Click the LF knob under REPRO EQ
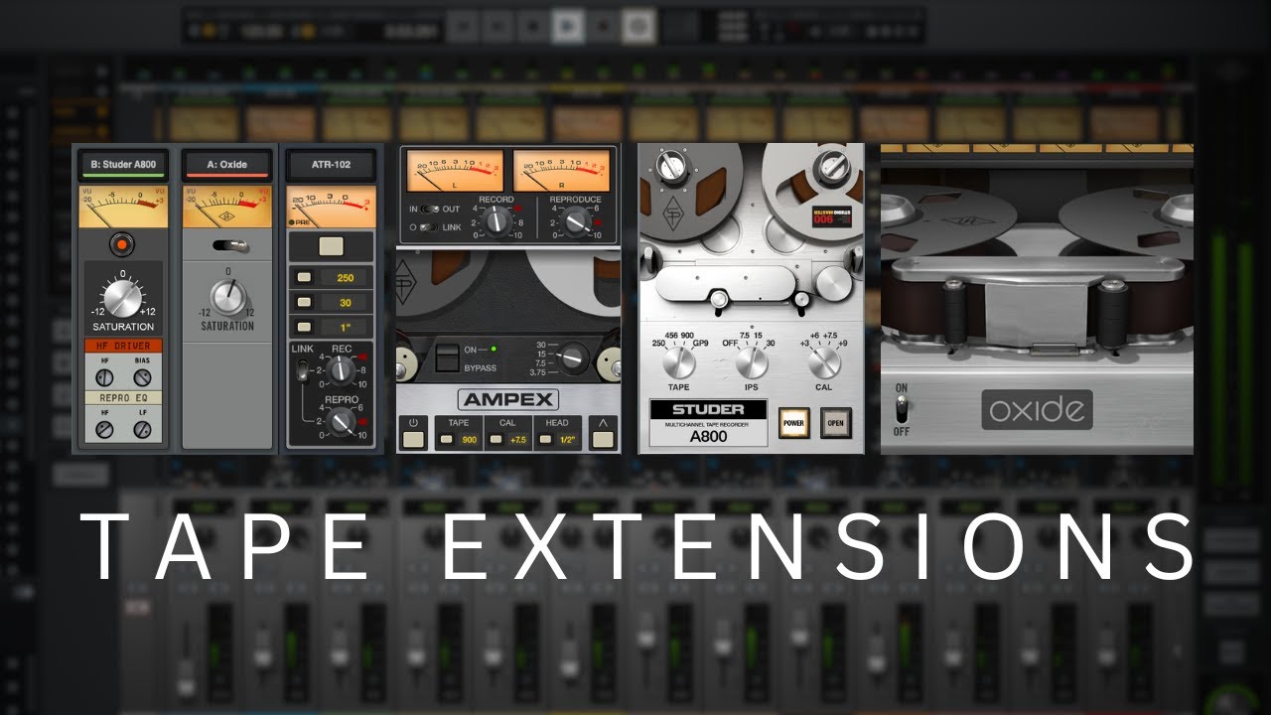Viewport: 1271px width, 715px height. pos(142,430)
